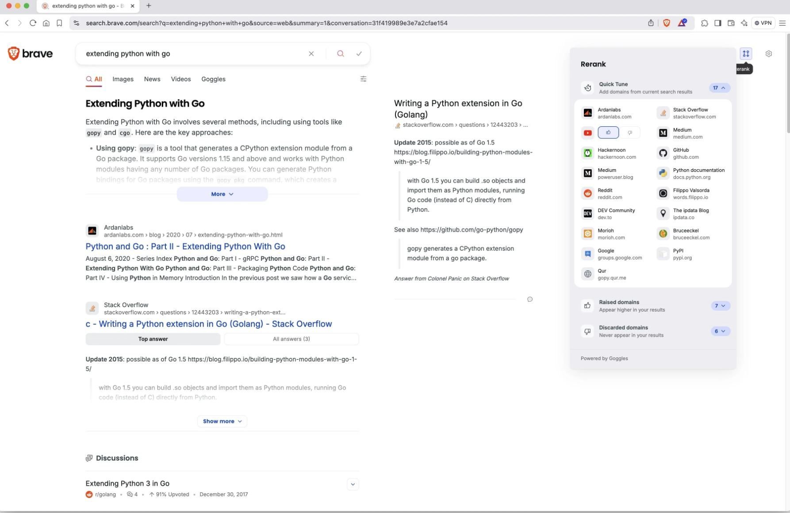Share the current page
This screenshot has height=513, width=790.
click(x=651, y=23)
